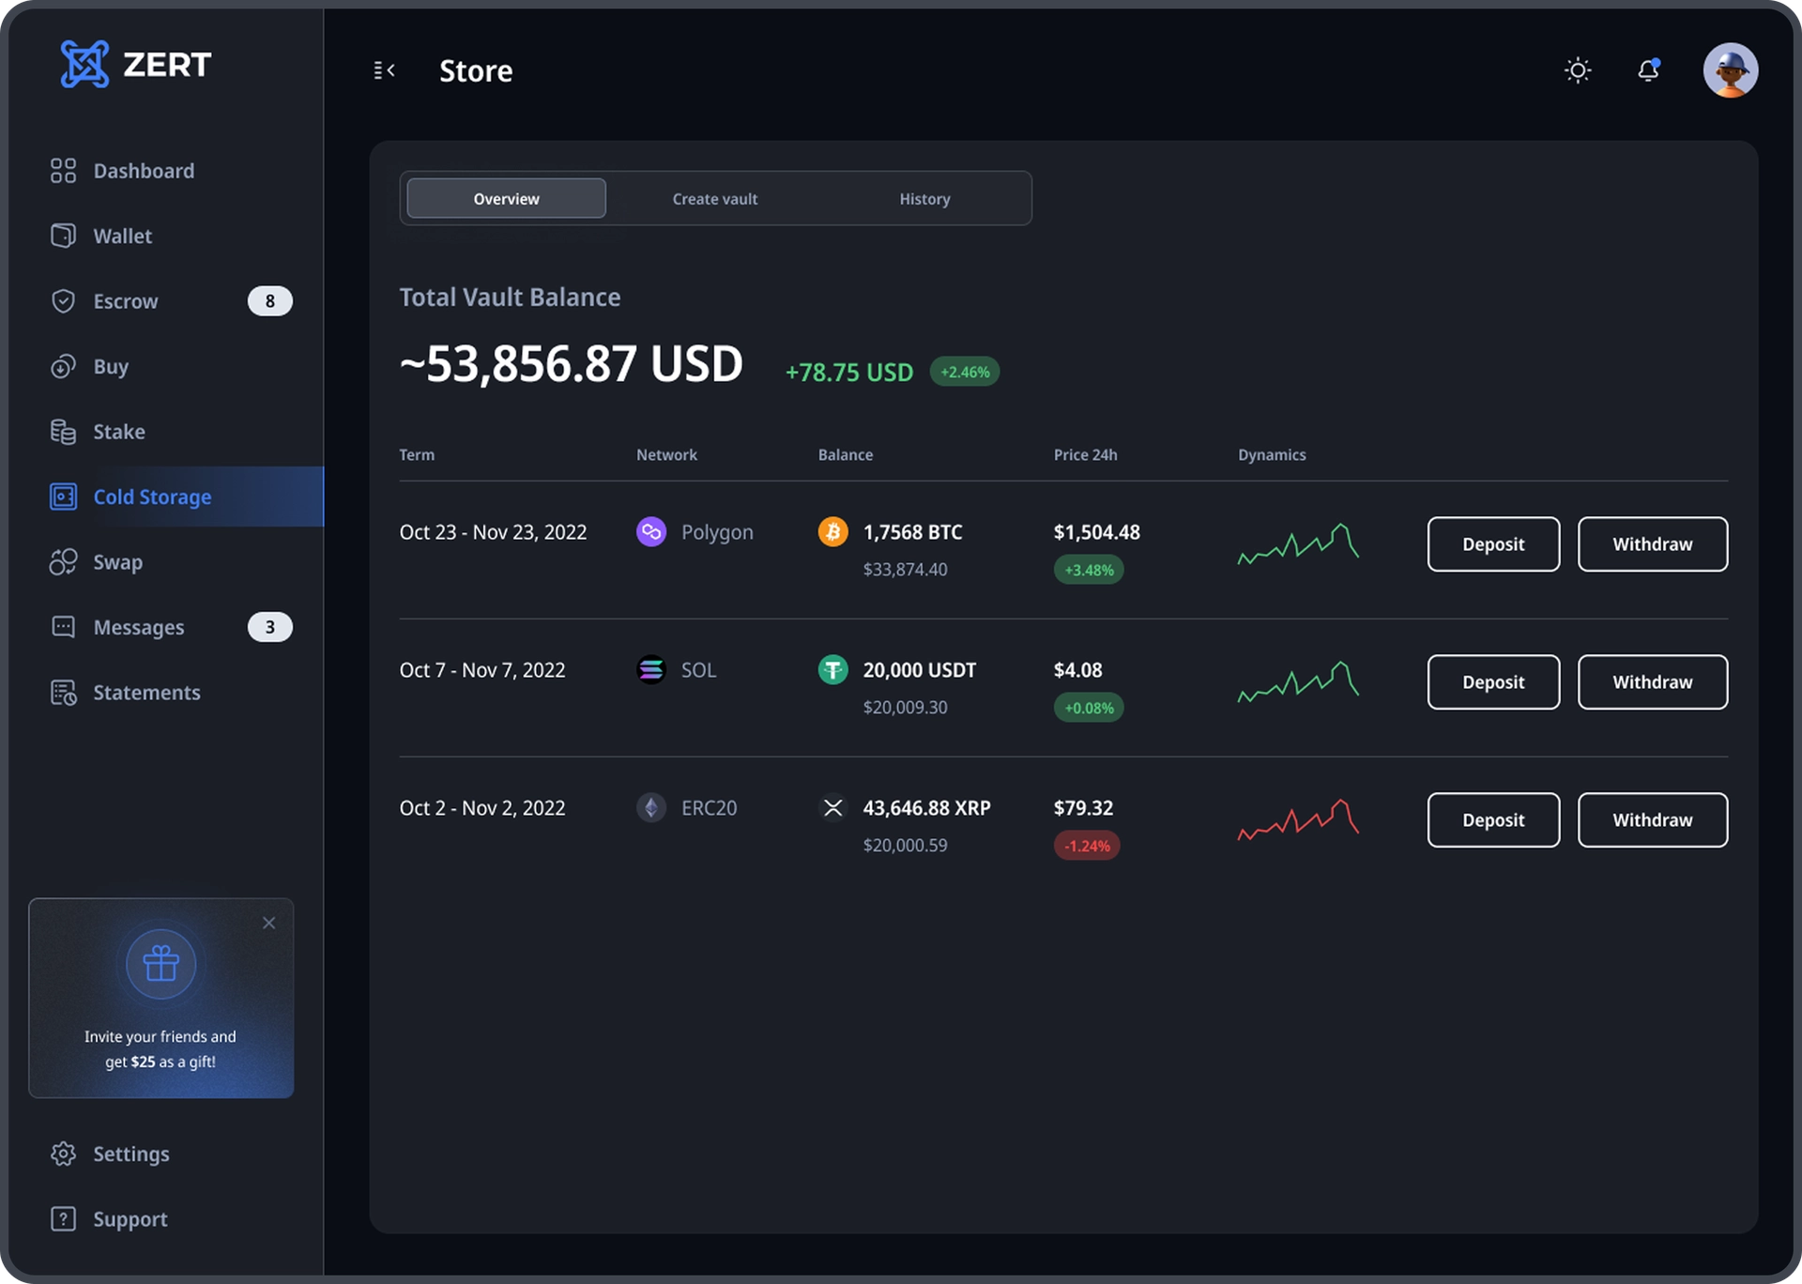Open notifications bell icon
The image size is (1802, 1284).
(1648, 70)
